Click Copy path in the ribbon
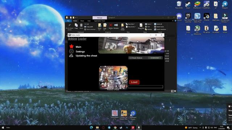 click(88, 27)
